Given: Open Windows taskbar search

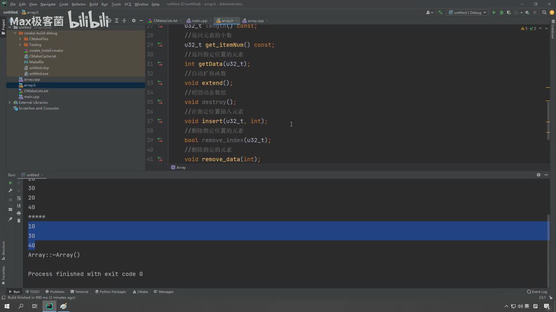Looking at the screenshot, I should (21, 306).
